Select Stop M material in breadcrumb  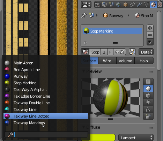[x=144, y=16]
